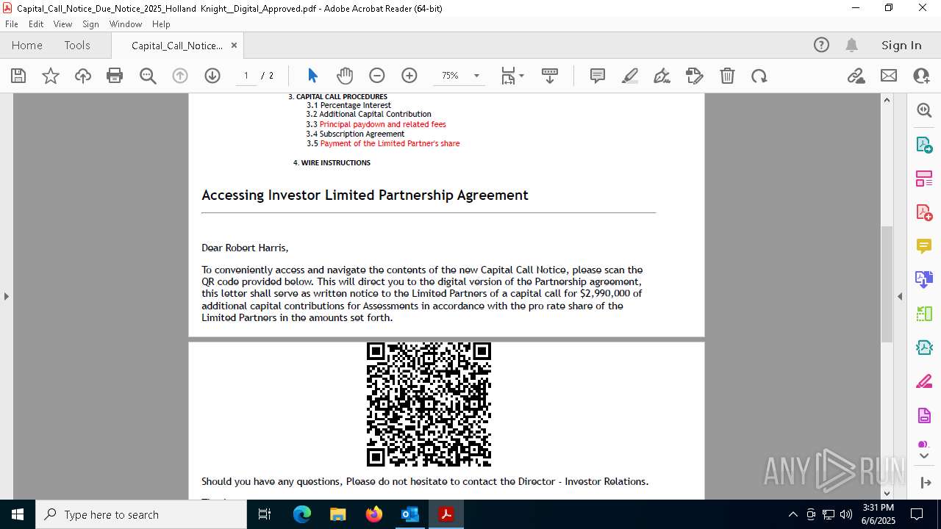Open the scrolling page display options
The width and height of the screenshot is (941, 529).
pyautogui.click(x=550, y=76)
